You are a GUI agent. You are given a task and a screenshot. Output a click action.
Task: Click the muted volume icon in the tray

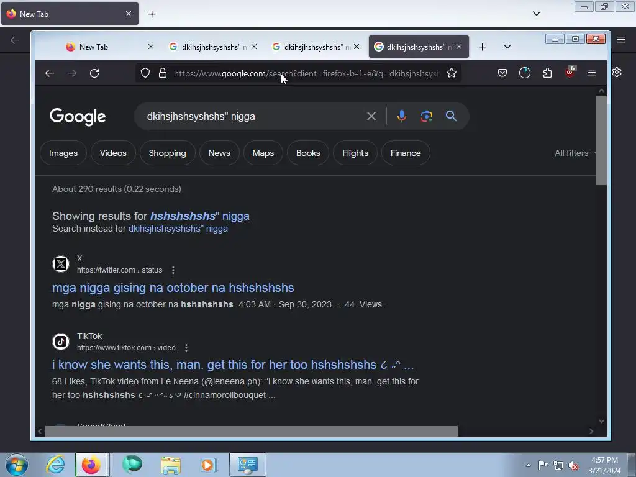tap(573, 466)
